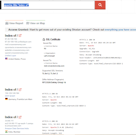This screenshot has width=136, height=135.
Task: Click the SSL Certificate heading
Action: 53,39
